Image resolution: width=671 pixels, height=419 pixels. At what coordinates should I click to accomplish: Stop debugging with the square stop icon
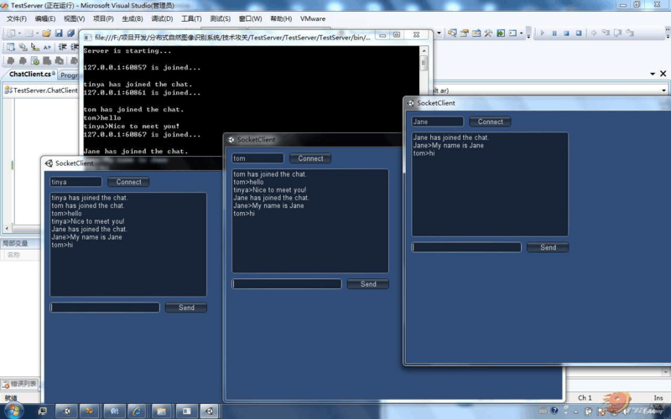[566, 33]
